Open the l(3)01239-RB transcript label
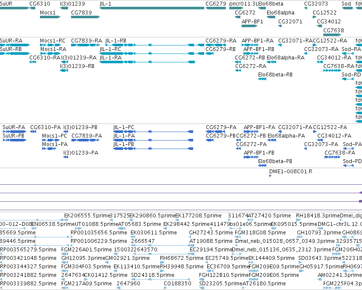The height and width of the screenshot is (290, 362). point(77,66)
